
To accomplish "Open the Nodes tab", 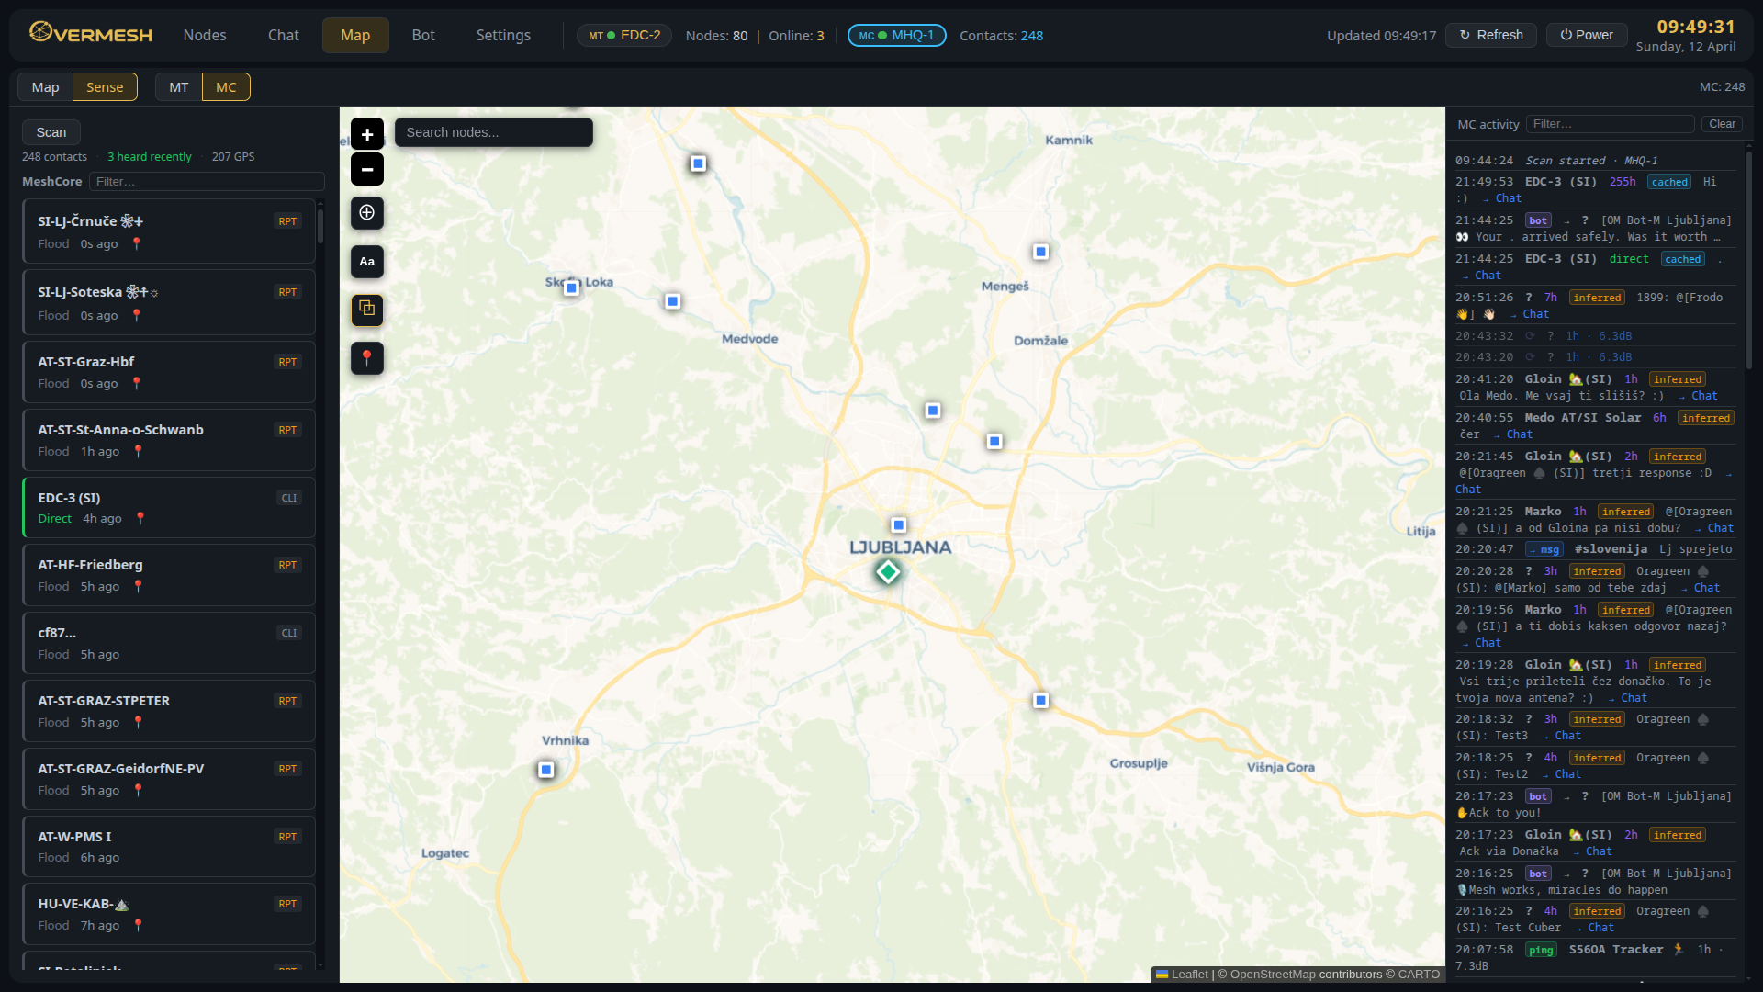I will [x=204, y=35].
